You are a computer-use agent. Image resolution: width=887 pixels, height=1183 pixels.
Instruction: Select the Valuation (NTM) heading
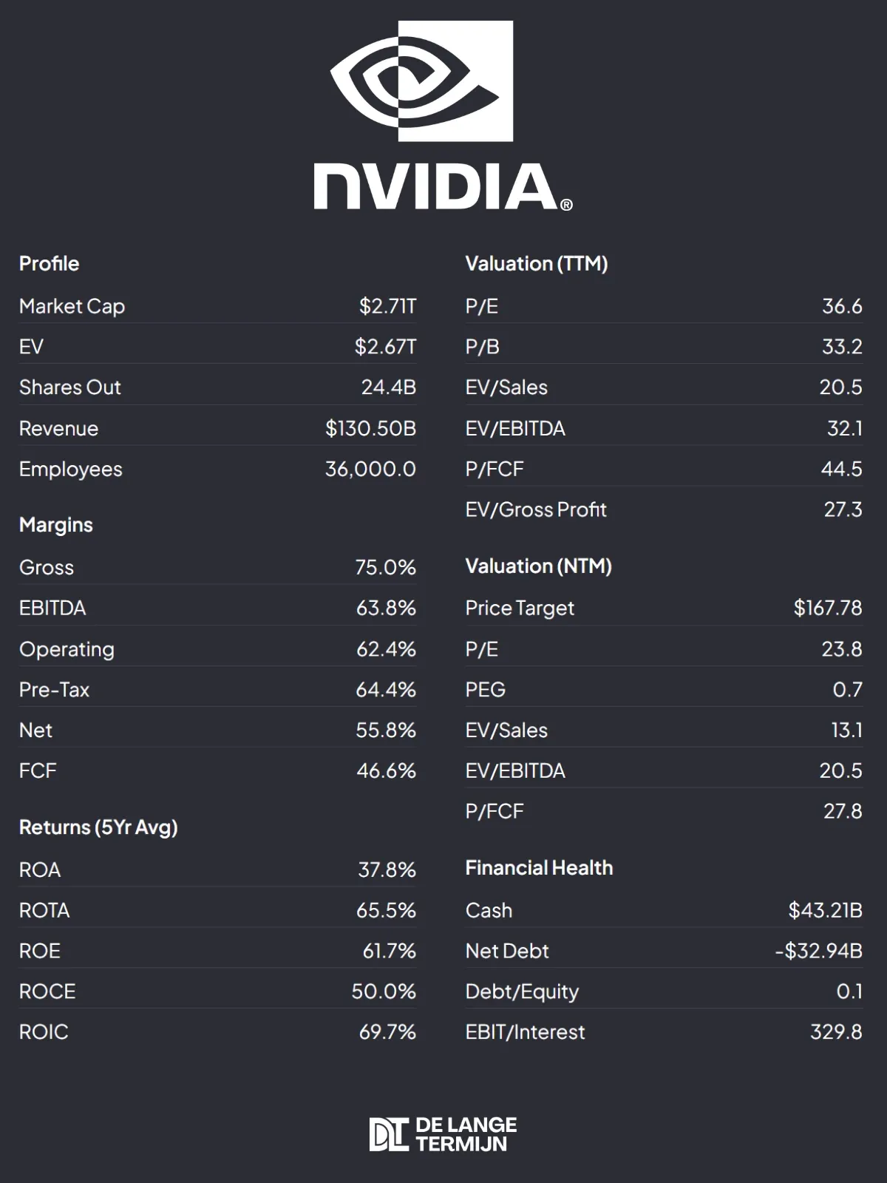pyautogui.click(x=539, y=566)
